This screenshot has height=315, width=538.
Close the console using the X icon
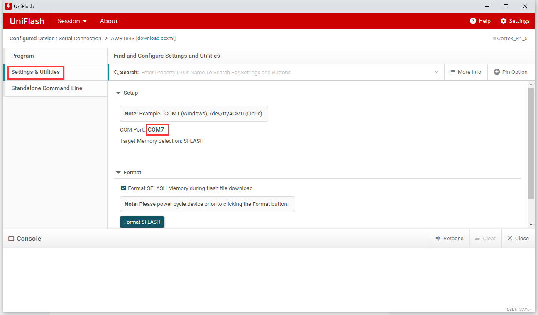[x=509, y=238]
